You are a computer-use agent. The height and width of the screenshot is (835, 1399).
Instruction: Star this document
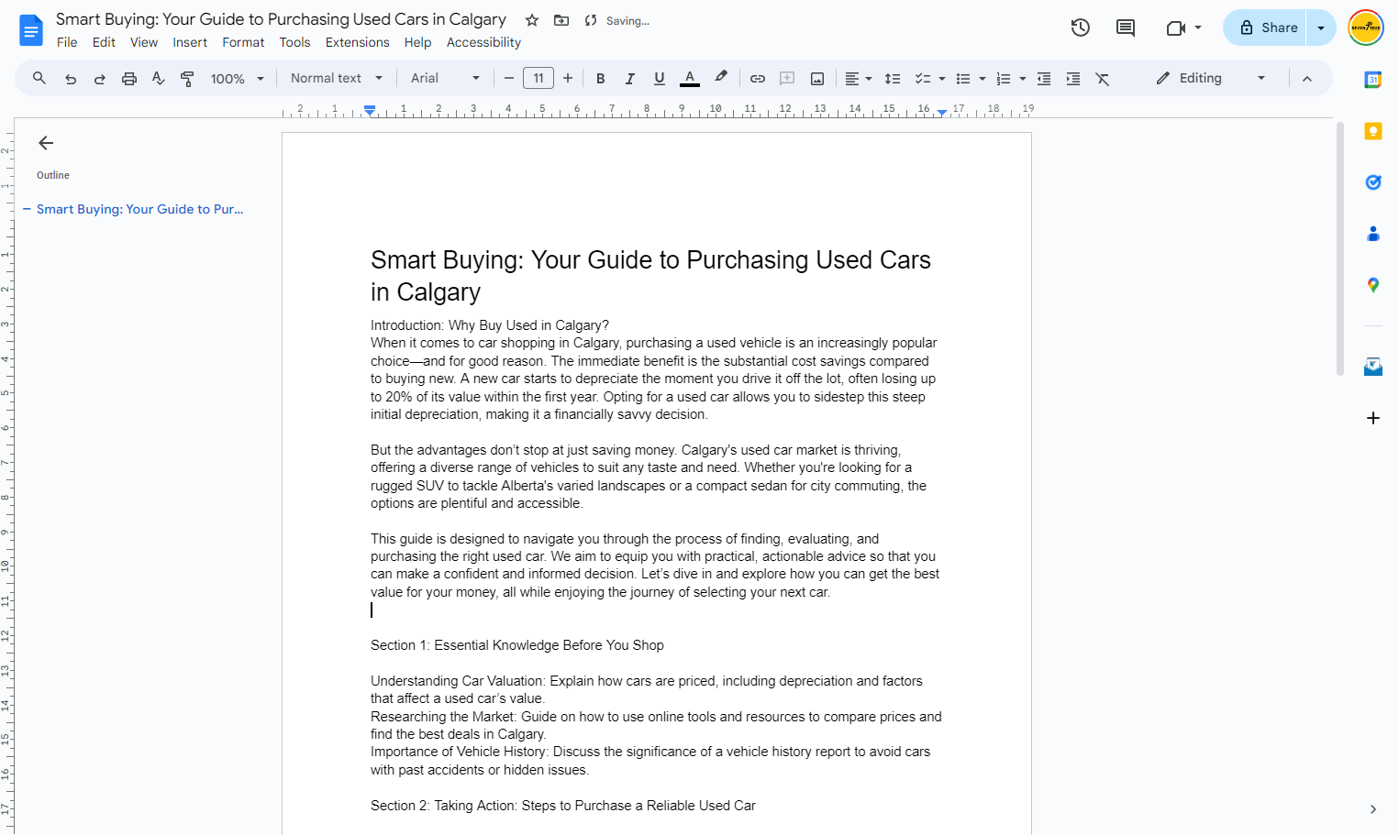click(x=532, y=20)
